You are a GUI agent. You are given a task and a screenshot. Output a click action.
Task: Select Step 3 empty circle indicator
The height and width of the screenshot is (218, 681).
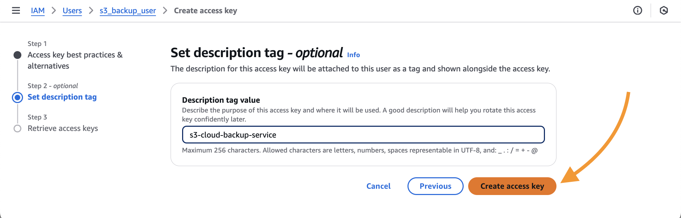17,129
